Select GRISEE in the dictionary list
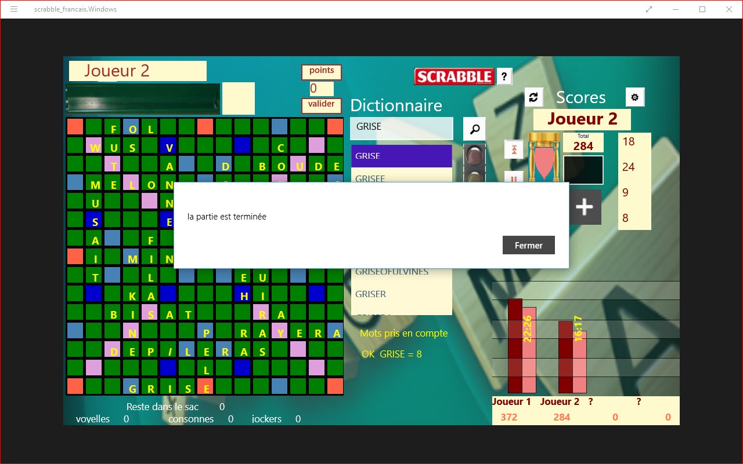Image resolution: width=743 pixels, height=464 pixels. click(401, 176)
